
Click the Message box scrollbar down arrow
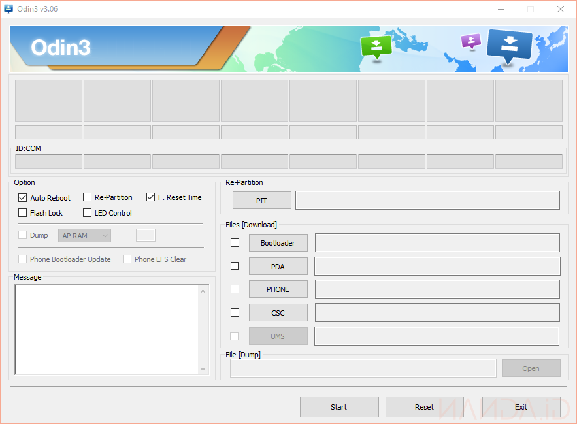click(x=203, y=369)
